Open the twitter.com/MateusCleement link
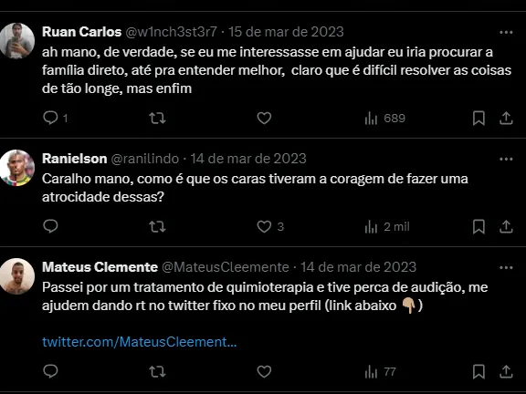526x394 pixels. [x=139, y=342]
